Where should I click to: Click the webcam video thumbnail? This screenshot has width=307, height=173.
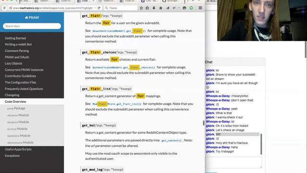[x=262, y=20]
